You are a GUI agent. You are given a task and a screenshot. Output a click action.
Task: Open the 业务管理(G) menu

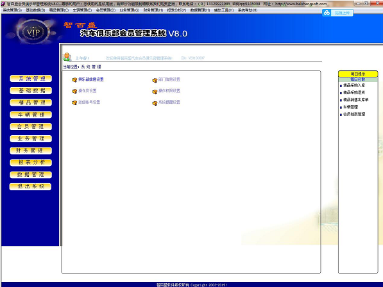pyautogui.click(x=130, y=10)
